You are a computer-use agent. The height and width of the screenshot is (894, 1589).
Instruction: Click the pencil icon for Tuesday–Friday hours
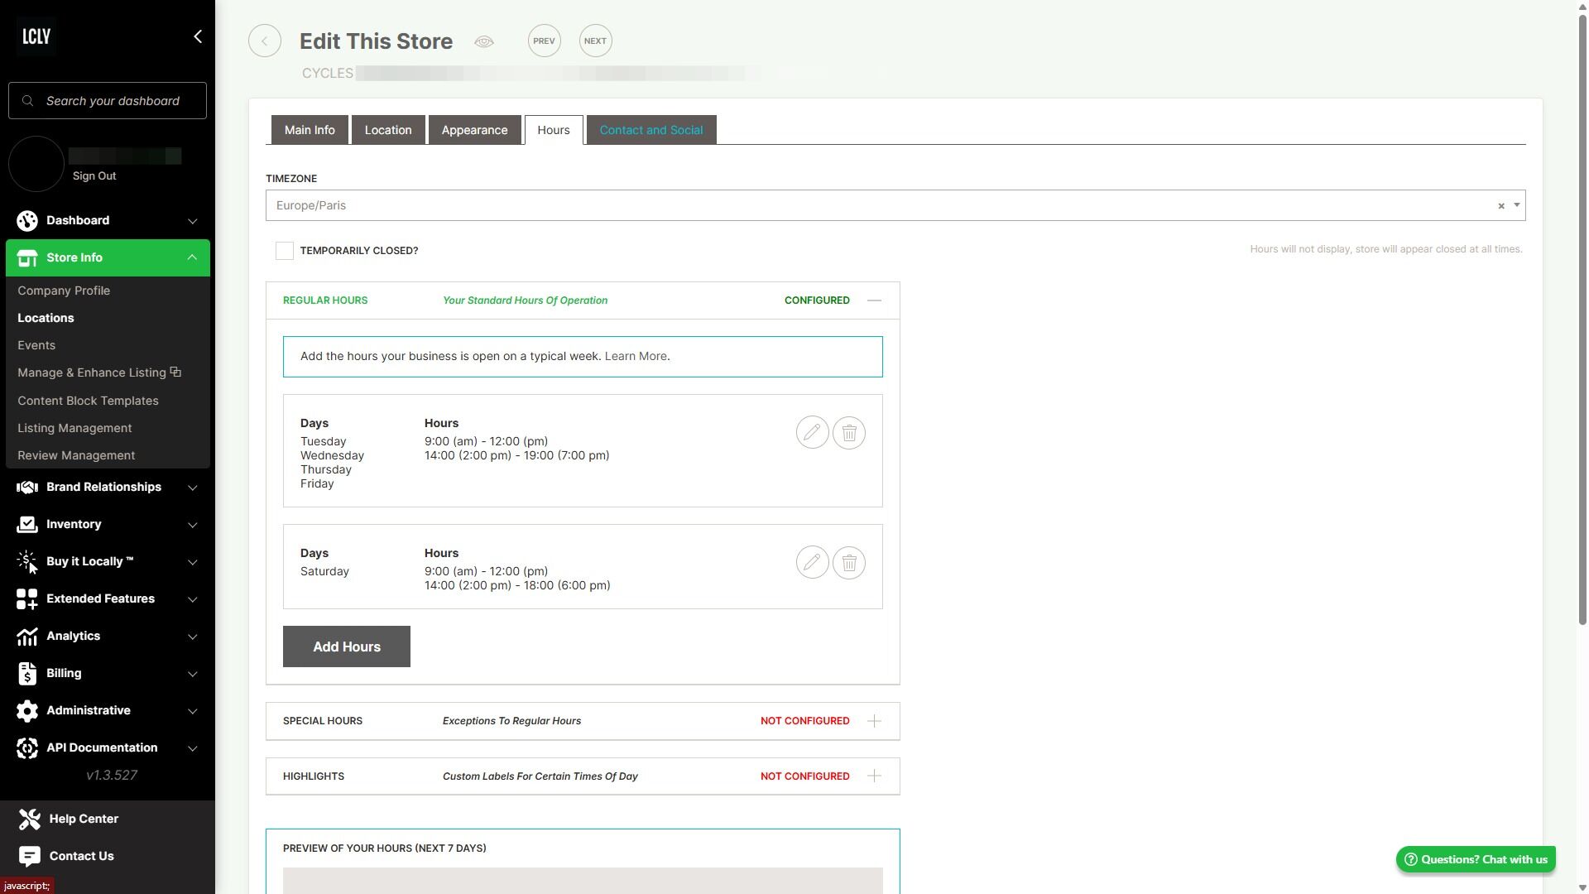point(812,433)
